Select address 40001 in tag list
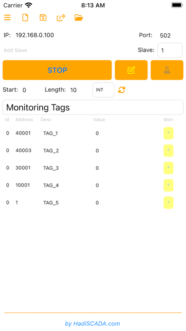 23,133
